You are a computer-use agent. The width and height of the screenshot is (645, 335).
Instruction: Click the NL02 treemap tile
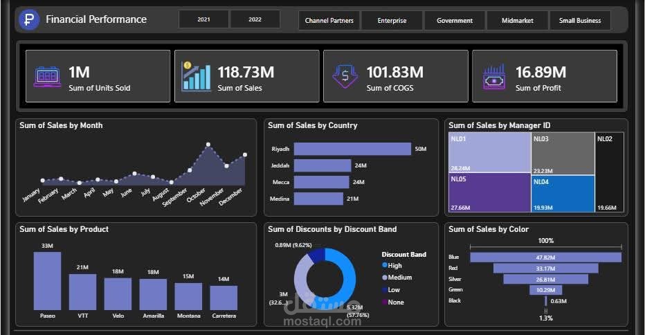[x=609, y=172]
